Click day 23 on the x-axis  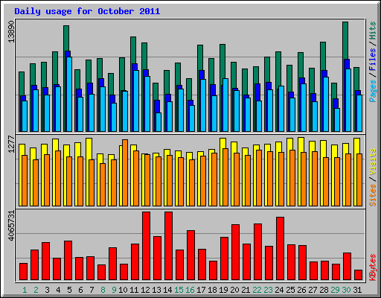point(268,290)
